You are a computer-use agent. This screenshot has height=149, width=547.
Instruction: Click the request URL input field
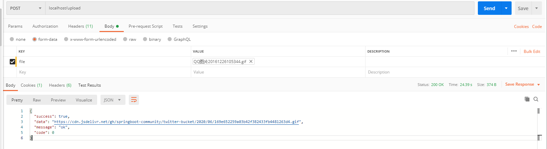pyautogui.click(x=260, y=8)
